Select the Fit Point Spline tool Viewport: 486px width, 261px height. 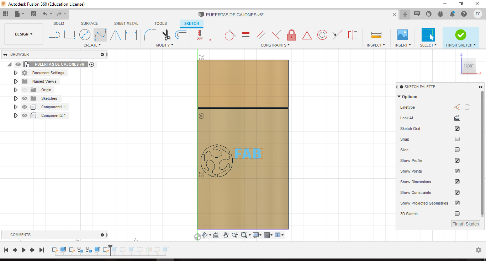click(100, 35)
